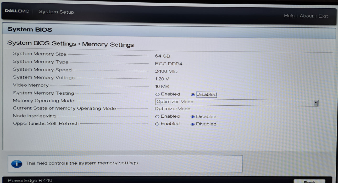Click Current State of Memory Operating Mode label

pyautogui.click(x=64, y=108)
